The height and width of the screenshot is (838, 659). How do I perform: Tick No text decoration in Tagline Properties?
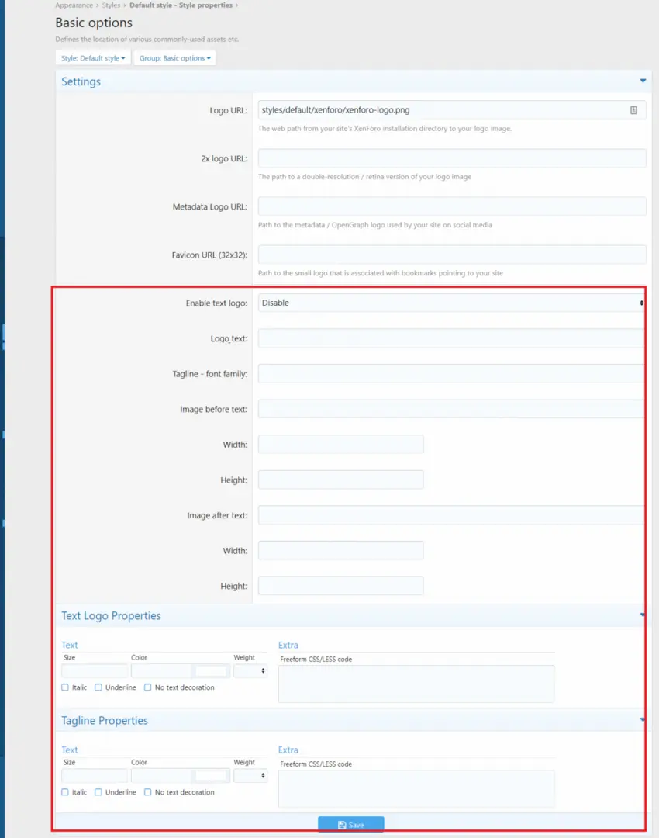coord(148,792)
